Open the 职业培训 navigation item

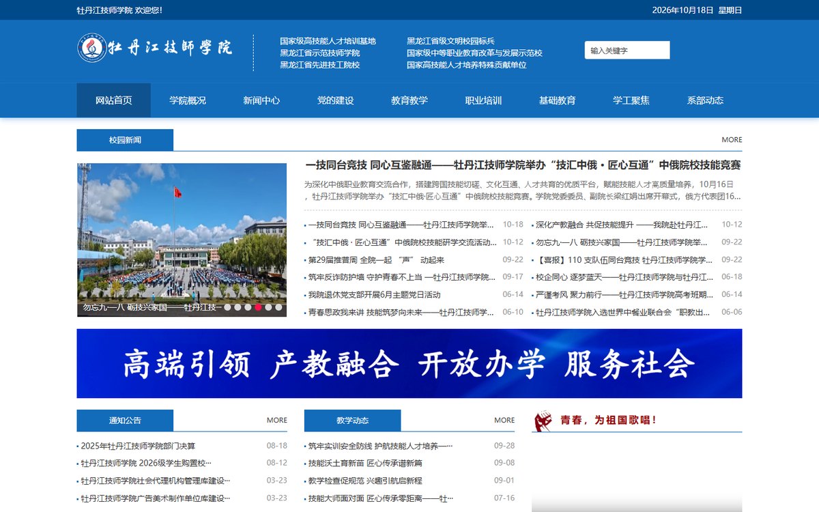coord(483,100)
